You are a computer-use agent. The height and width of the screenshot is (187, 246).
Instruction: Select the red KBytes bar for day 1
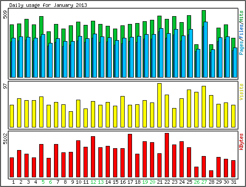pos(12,167)
